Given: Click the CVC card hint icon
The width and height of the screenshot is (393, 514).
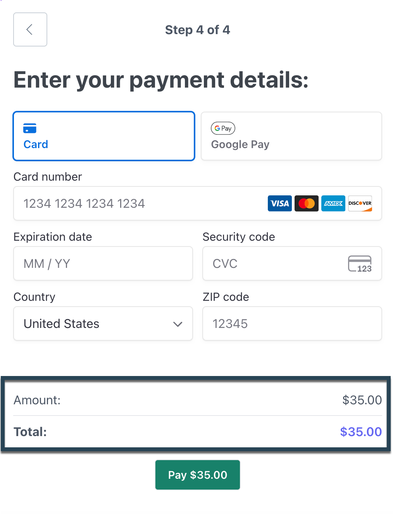Looking at the screenshot, I should [360, 264].
